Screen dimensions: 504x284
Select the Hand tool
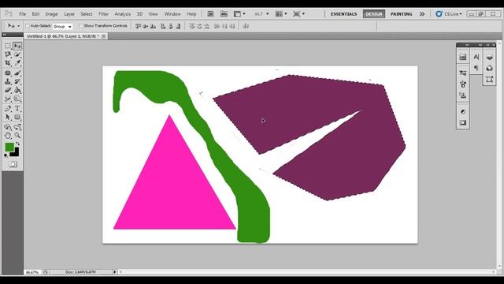point(8,135)
